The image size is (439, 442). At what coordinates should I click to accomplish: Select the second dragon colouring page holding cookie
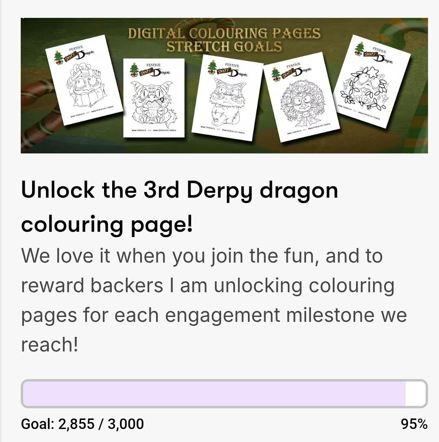[154, 98]
